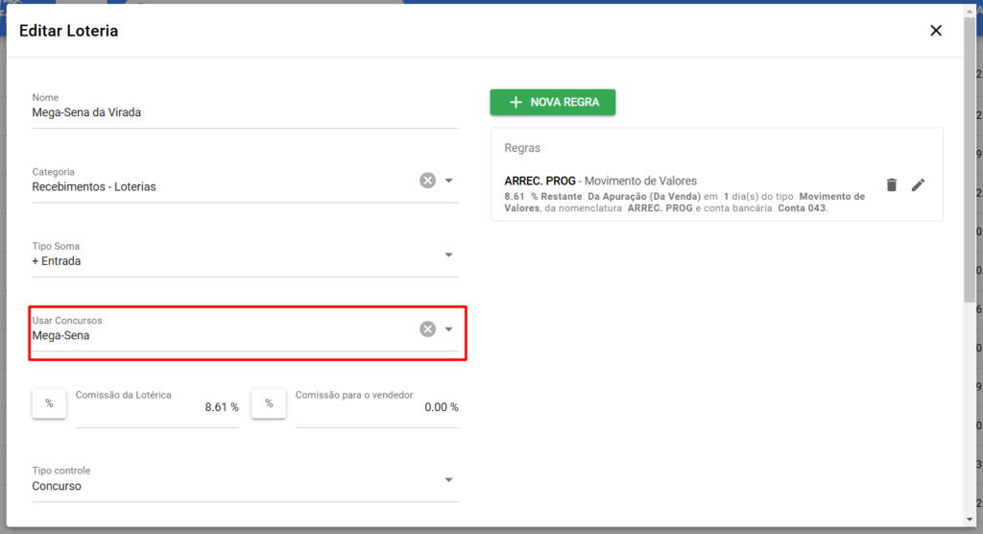Click into the Nome text field
This screenshot has width=983, height=534.
click(245, 112)
